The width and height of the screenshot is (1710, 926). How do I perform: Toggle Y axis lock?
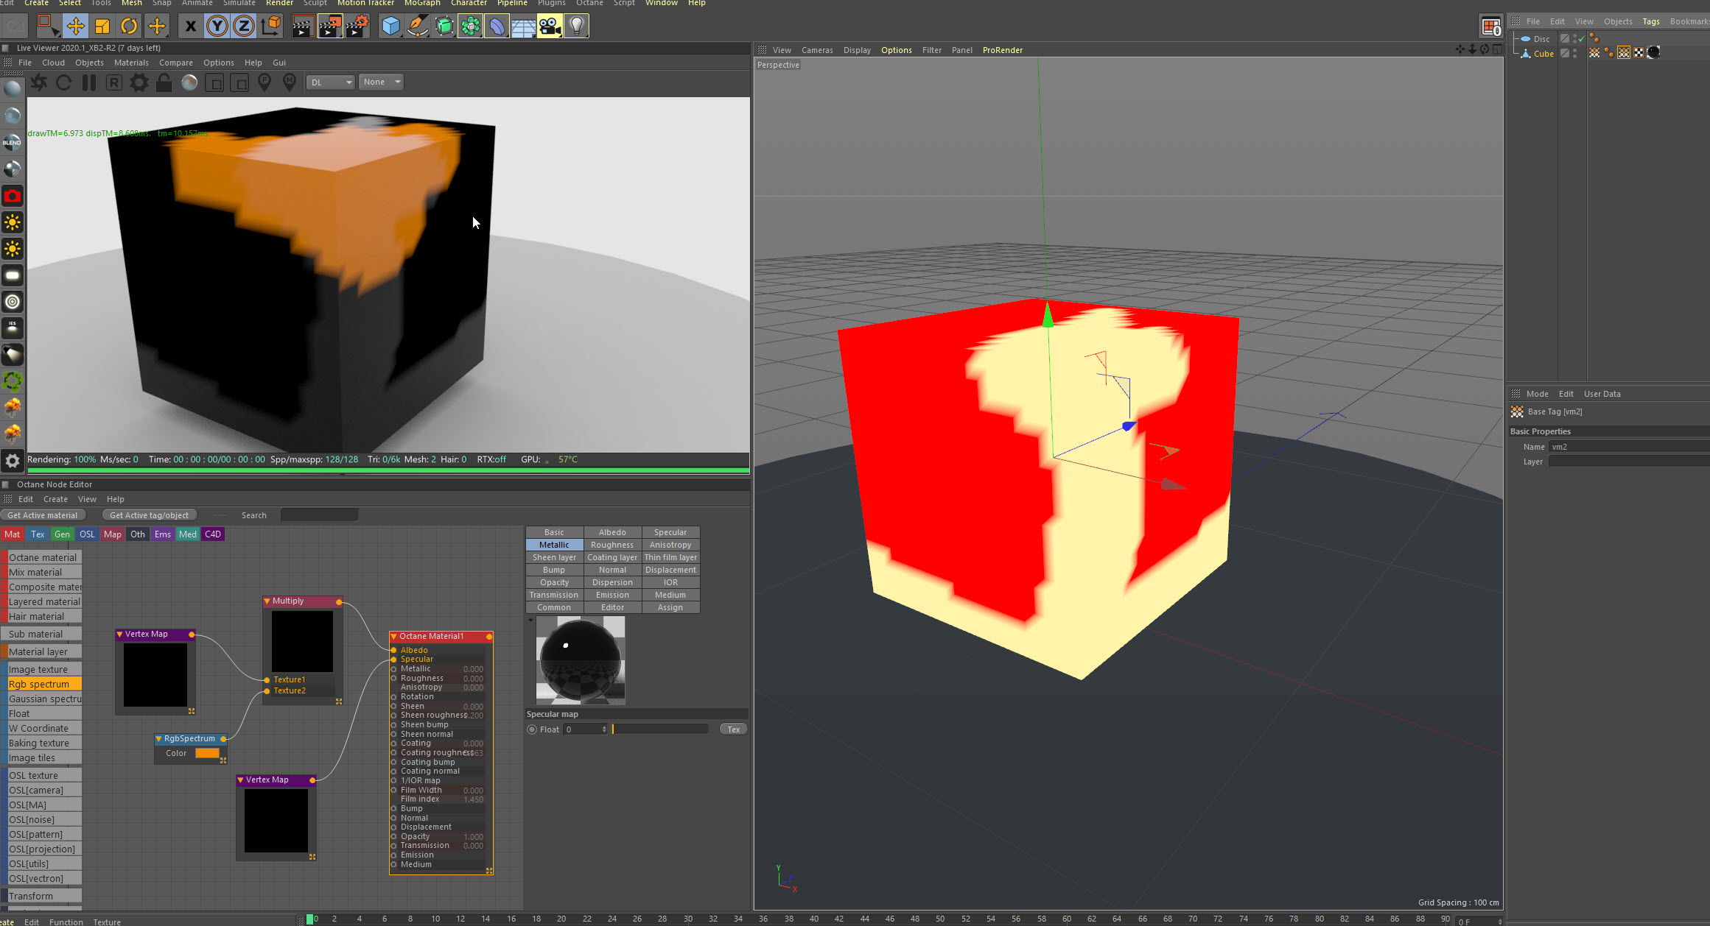(x=217, y=26)
